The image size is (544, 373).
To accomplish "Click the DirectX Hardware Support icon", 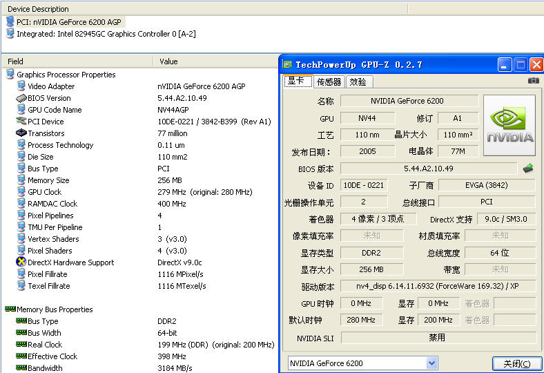I will tap(21, 262).
